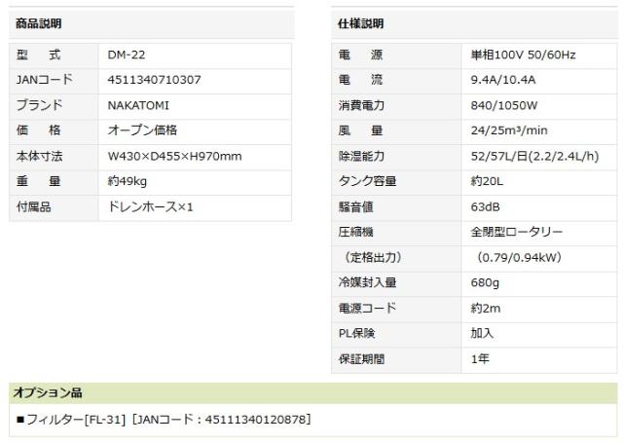Screen dimensions: 623x444
Task: Select (0.79/0.94kW) value
Action: coord(519,257)
